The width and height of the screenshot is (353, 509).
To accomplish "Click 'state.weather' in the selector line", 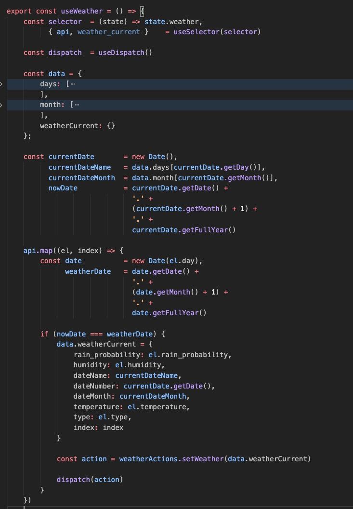I will pyautogui.click(x=171, y=21).
